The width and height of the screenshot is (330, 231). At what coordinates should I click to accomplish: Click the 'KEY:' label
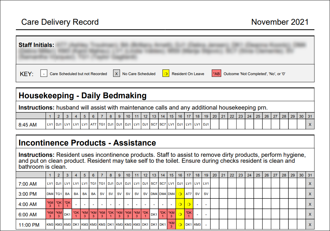coord(27,74)
